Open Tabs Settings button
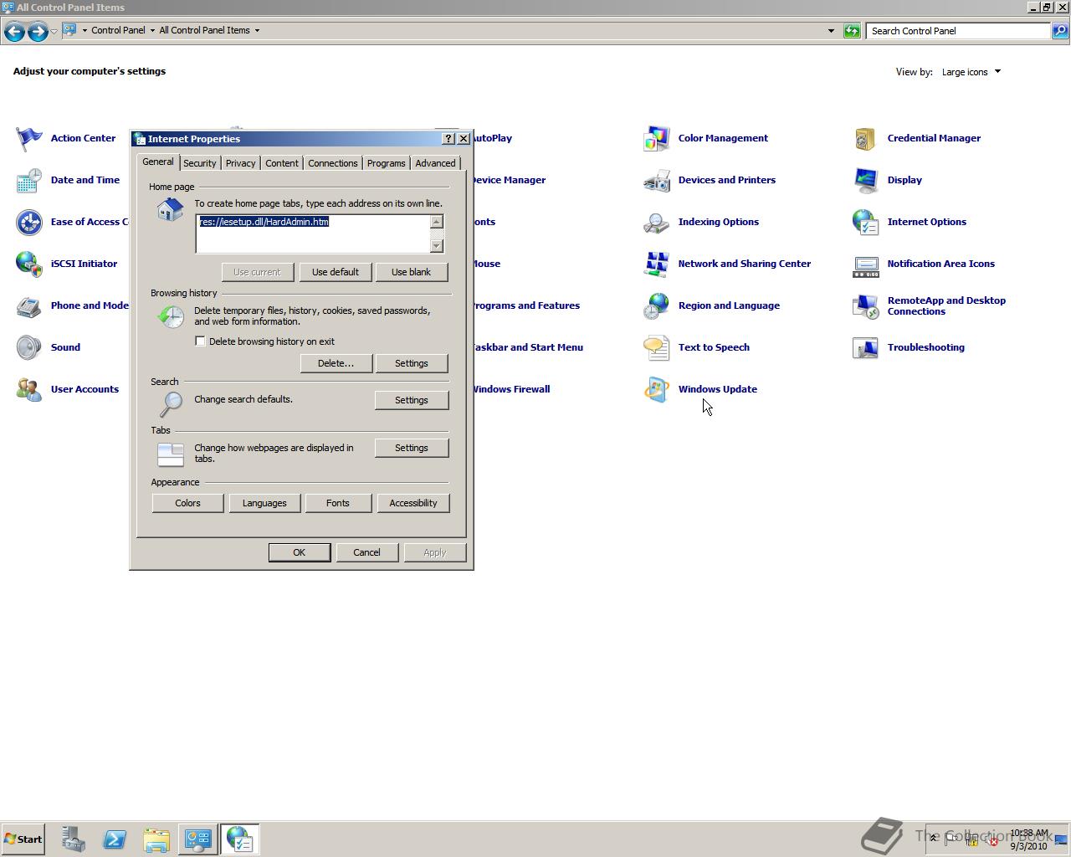 (x=412, y=448)
